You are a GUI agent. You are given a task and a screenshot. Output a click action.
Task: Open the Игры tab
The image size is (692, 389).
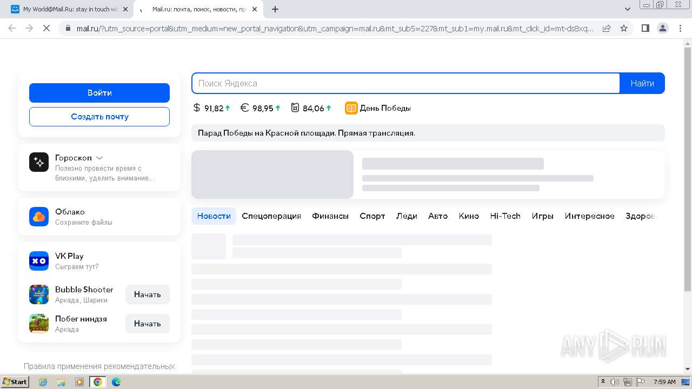tap(543, 216)
